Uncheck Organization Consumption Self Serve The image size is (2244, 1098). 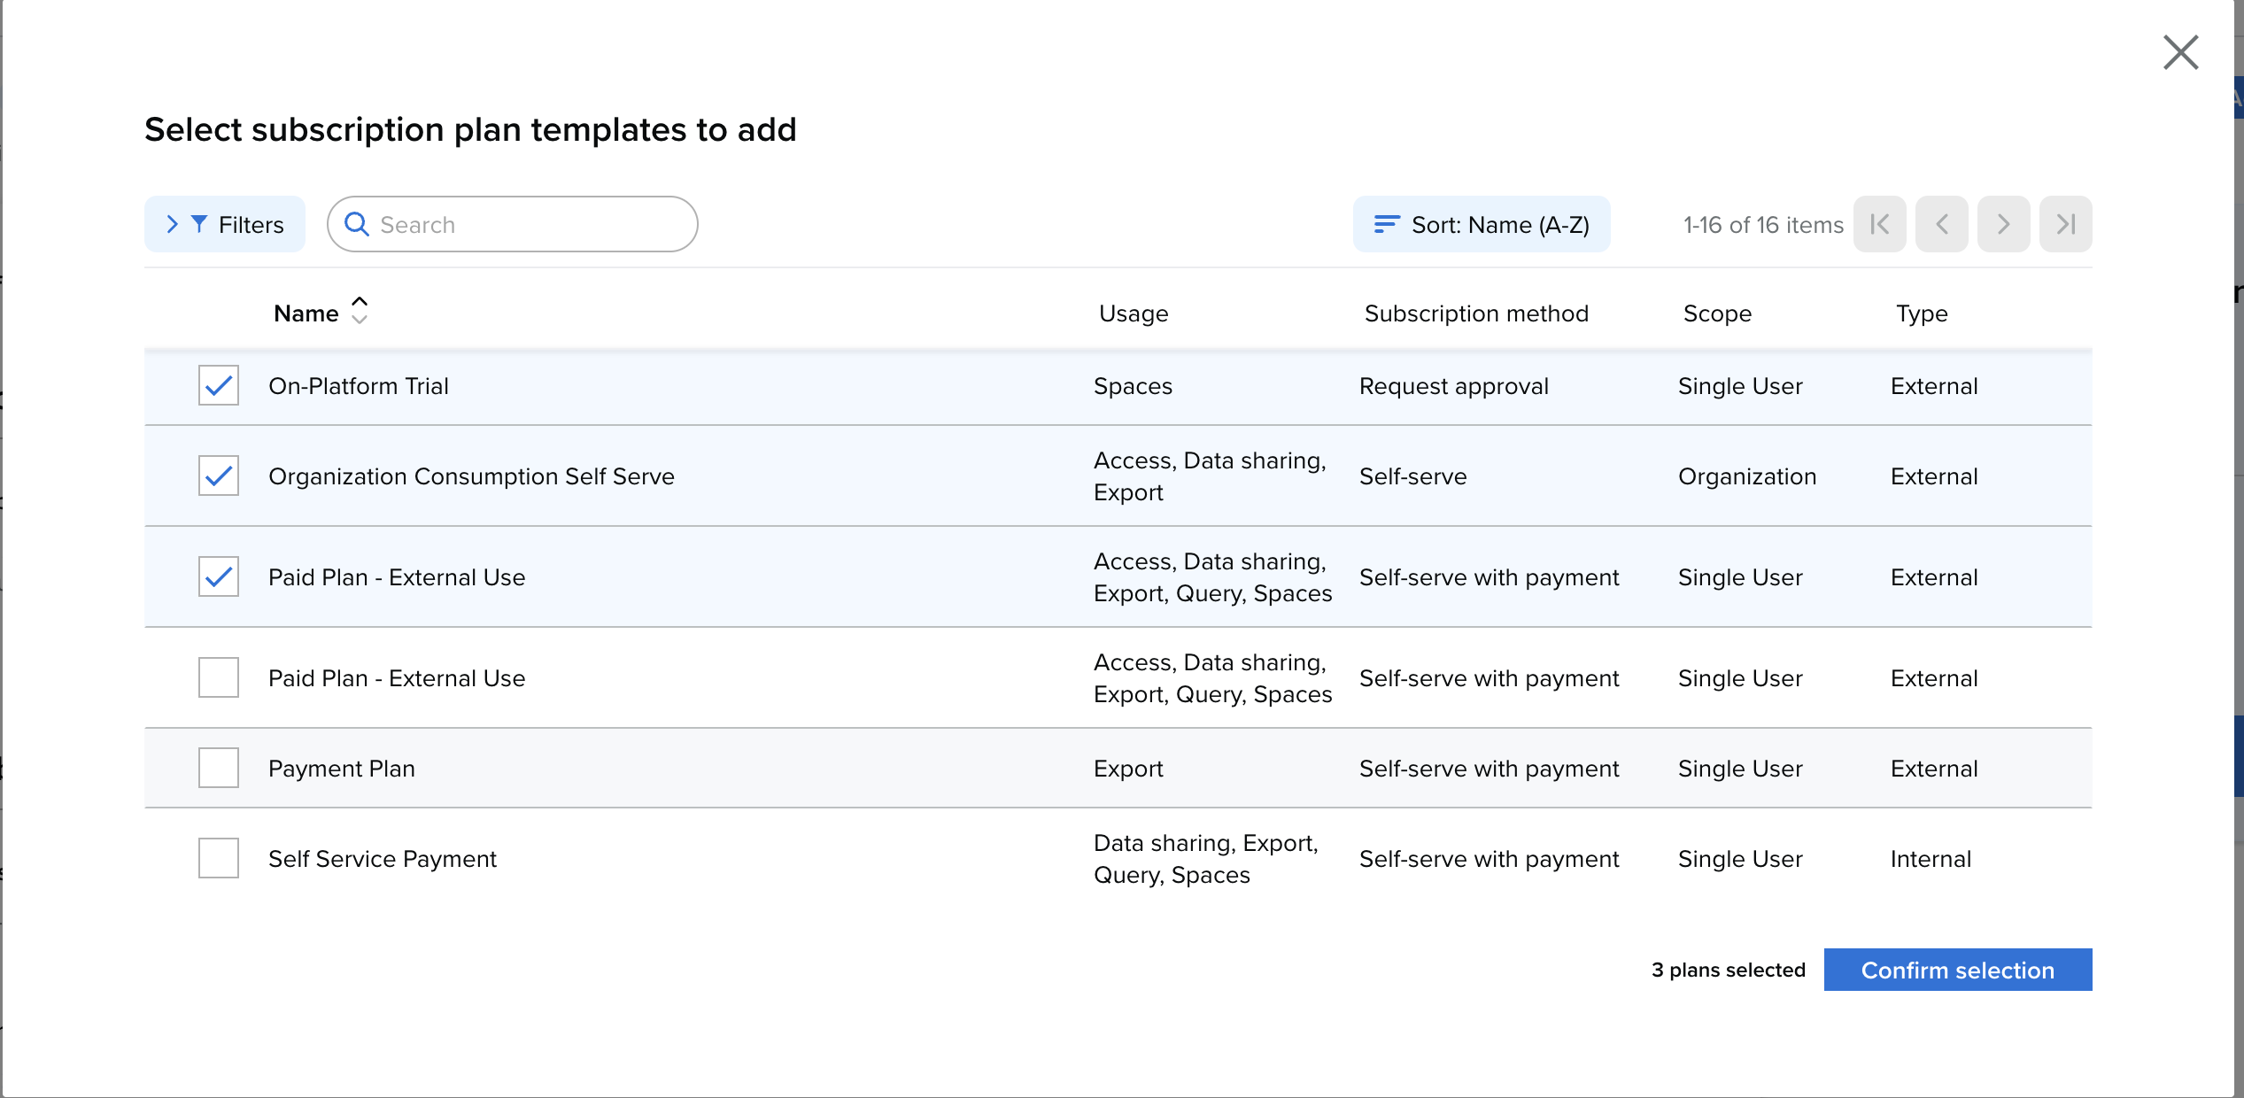(x=219, y=476)
